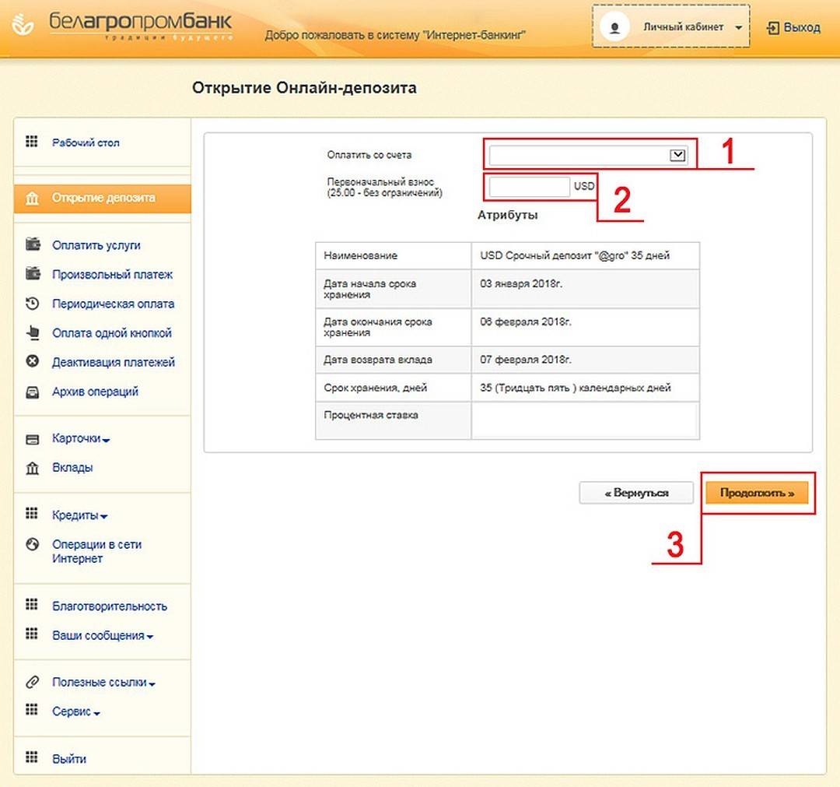This screenshot has height=787, width=840.
Task: Click the grid icon beside Рабочий стол
Action: [32, 142]
